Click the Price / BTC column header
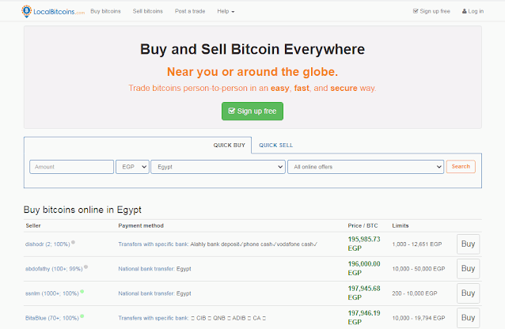Image resolution: width=505 pixels, height=329 pixels. pos(363,225)
